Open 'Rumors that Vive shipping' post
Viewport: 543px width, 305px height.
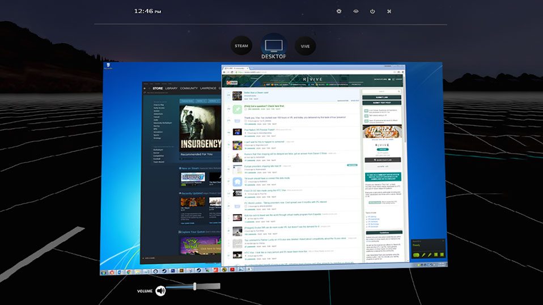286,154
